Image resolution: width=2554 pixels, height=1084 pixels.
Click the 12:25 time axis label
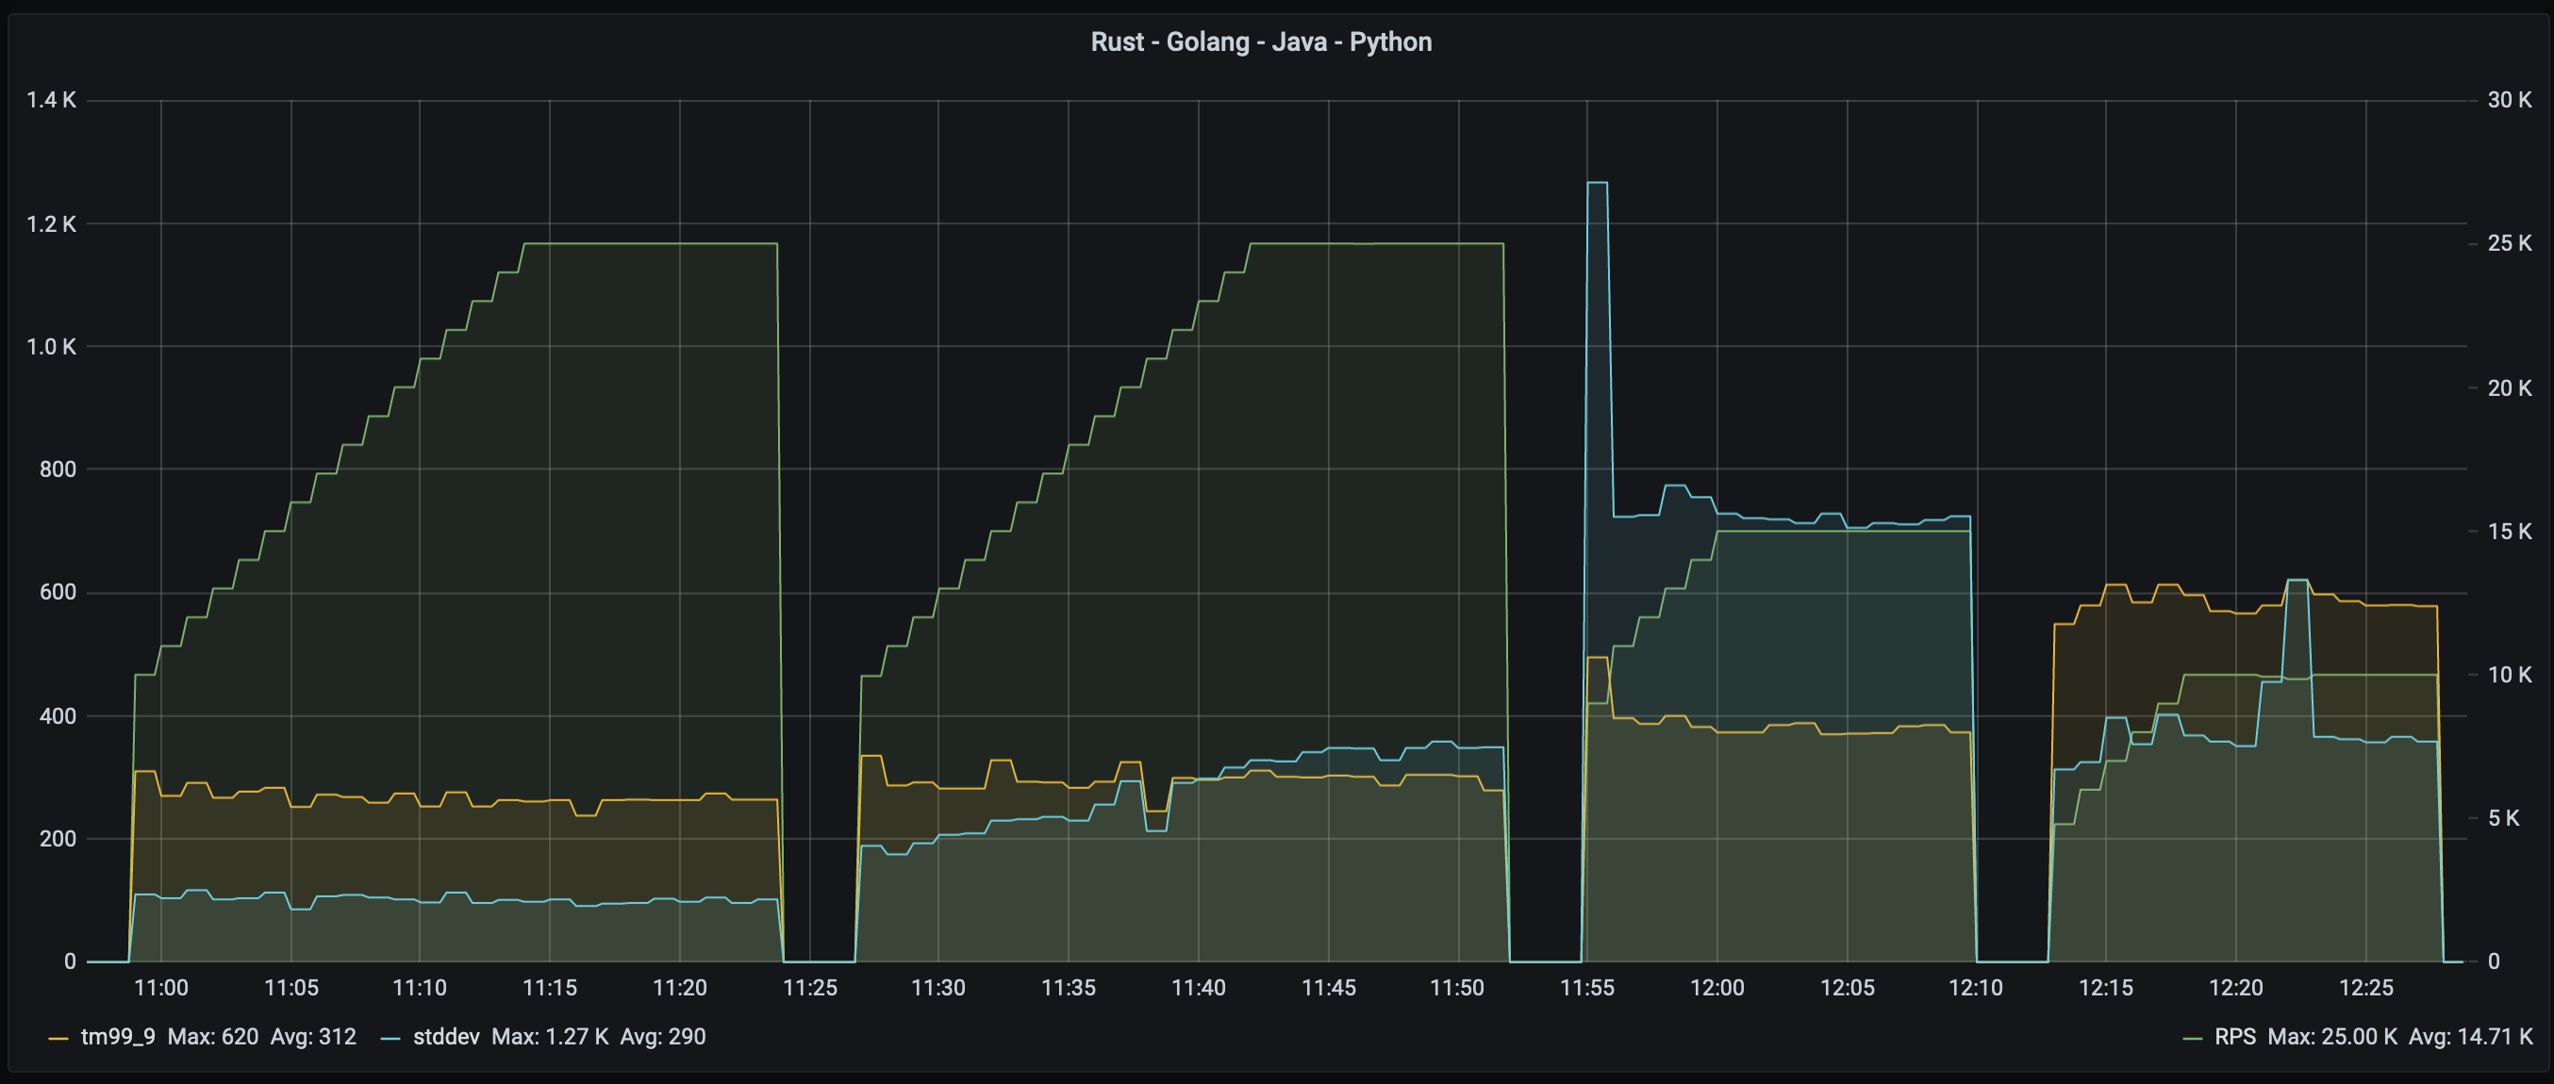coord(2365,987)
